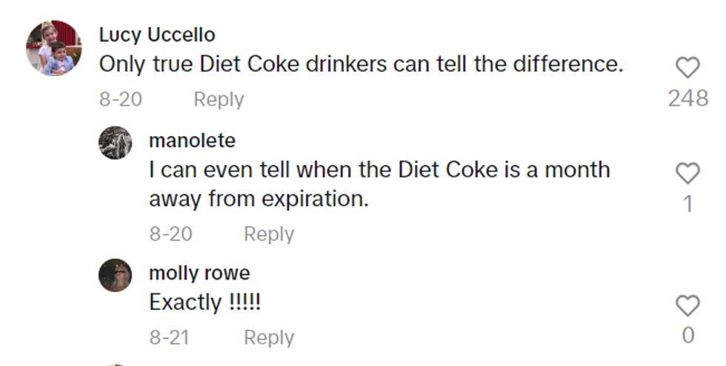Click the molly rowe username
The height and width of the screenshot is (366, 726).
199,273
